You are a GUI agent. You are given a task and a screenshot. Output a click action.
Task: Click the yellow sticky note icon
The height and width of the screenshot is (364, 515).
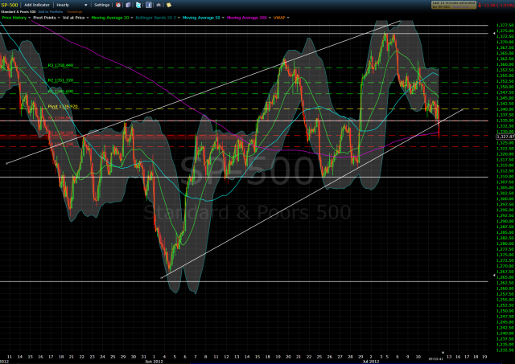[169, 5]
